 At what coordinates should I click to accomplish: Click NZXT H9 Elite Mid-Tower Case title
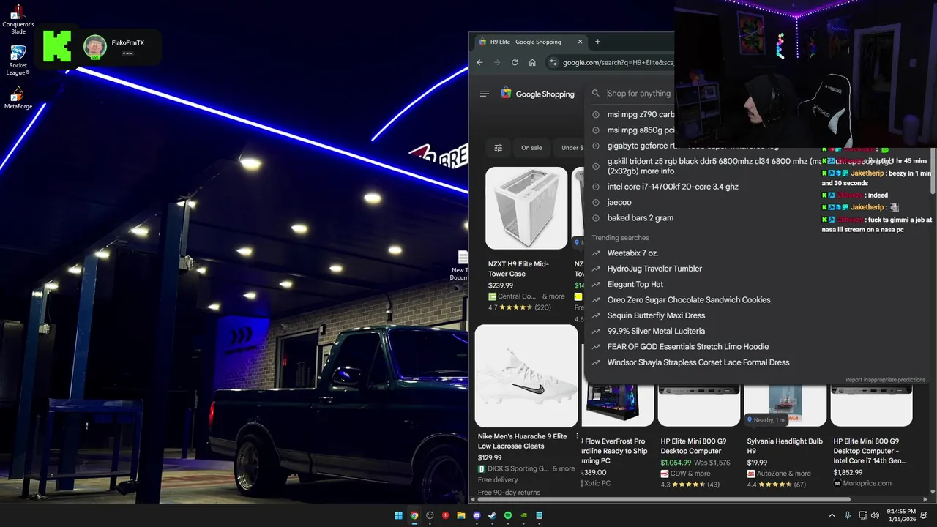tap(518, 269)
